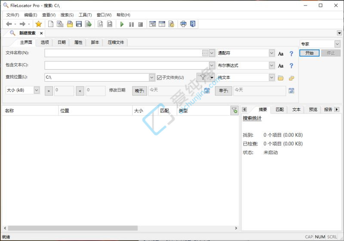Screen dimensions: 344x241
Task: Open the 查看(V) menu
Action: tap(49, 15)
